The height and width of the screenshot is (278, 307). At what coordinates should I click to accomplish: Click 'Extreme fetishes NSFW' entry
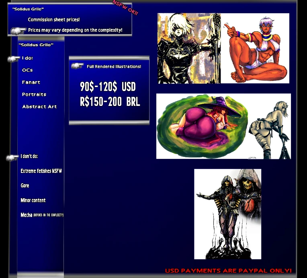[x=41, y=171]
